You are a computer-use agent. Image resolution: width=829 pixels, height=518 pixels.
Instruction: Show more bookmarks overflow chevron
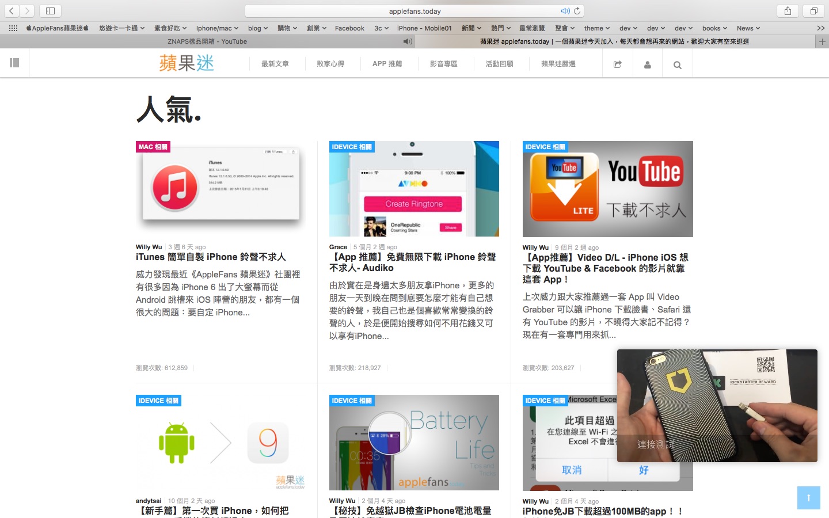[x=820, y=28]
